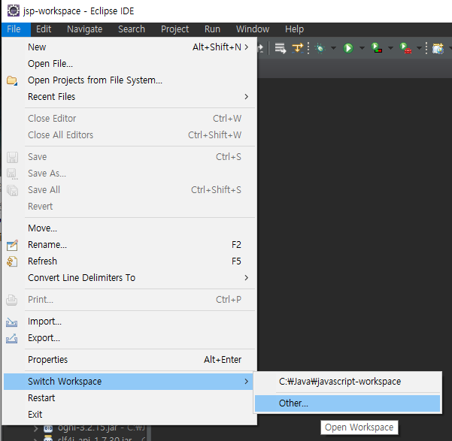This screenshot has height=441, width=452.
Task: Click ognl-3.2.15.jar in the project tree
Action: (x=87, y=428)
